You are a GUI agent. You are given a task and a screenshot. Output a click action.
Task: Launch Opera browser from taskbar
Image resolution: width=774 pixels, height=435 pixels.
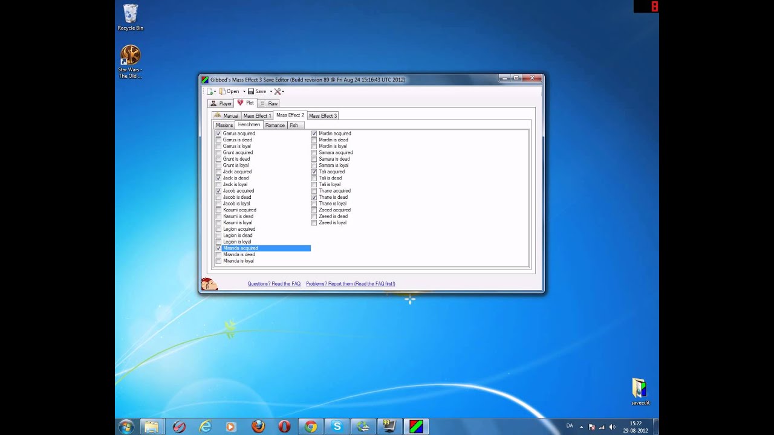(x=284, y=427)
